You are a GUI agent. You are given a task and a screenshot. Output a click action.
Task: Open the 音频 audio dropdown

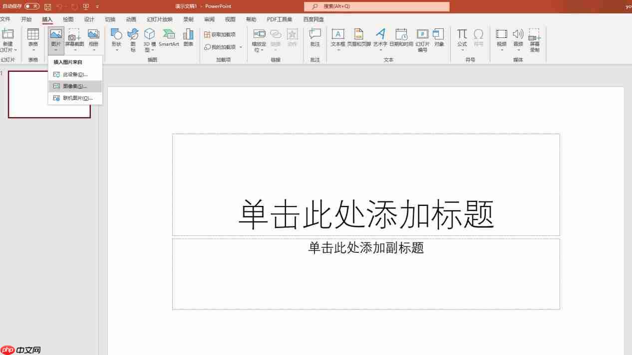[x=518, y=40]
